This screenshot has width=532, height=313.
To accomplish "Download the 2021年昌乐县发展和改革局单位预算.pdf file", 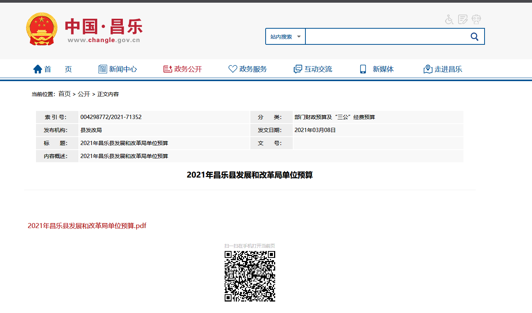I will (x=87, y=226).
